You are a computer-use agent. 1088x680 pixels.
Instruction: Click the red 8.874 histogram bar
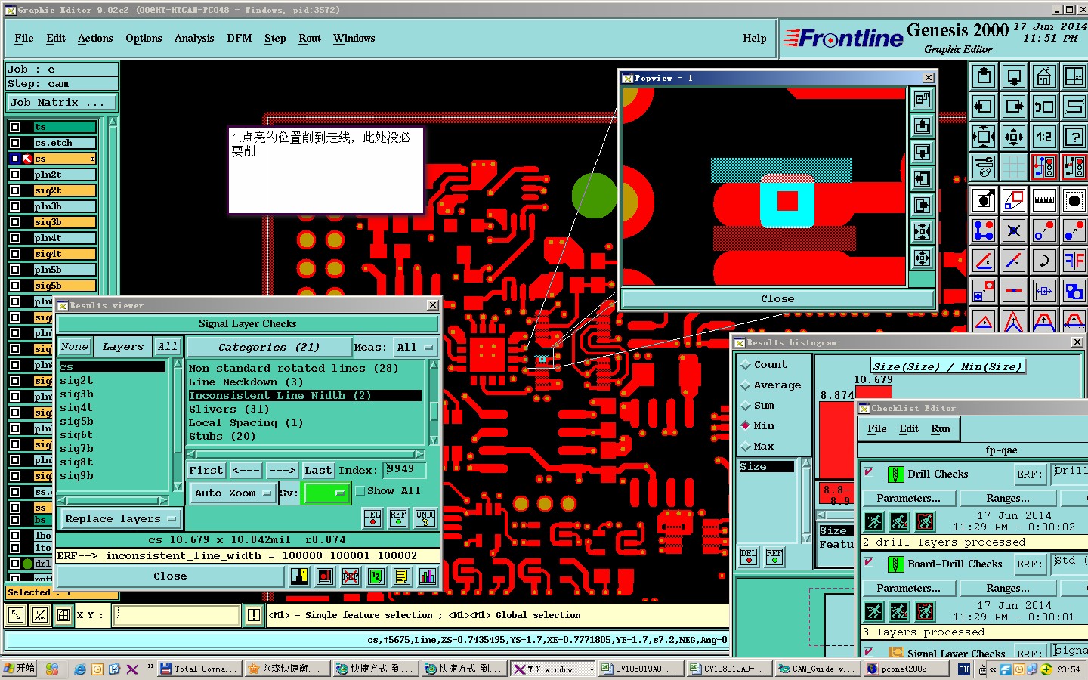pyautogui.click(x=836, y=440)
